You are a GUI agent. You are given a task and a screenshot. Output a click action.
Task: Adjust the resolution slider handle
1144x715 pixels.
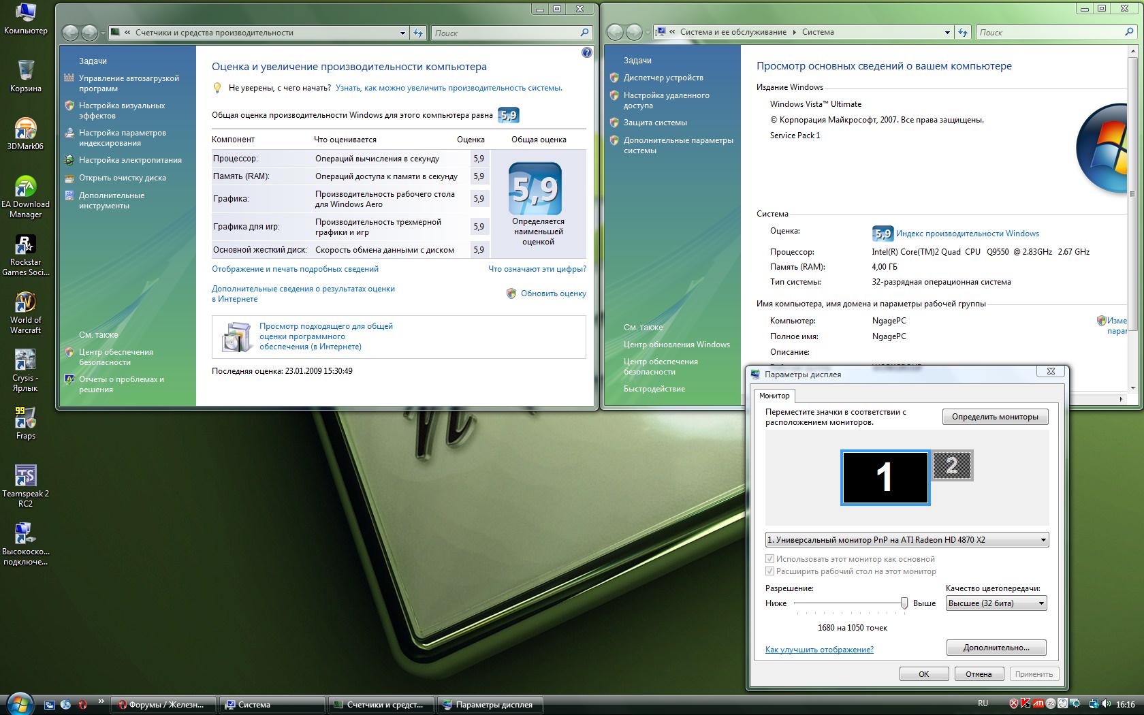(x=904, y=603)
